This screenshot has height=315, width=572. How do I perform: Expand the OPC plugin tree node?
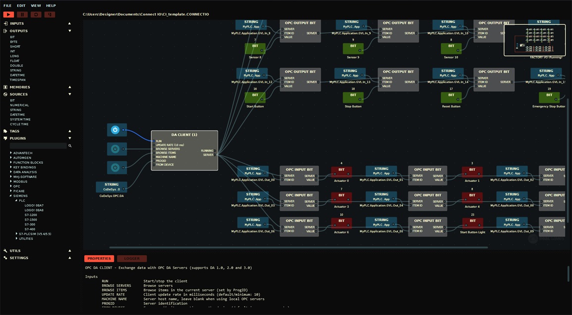(11, 186)
